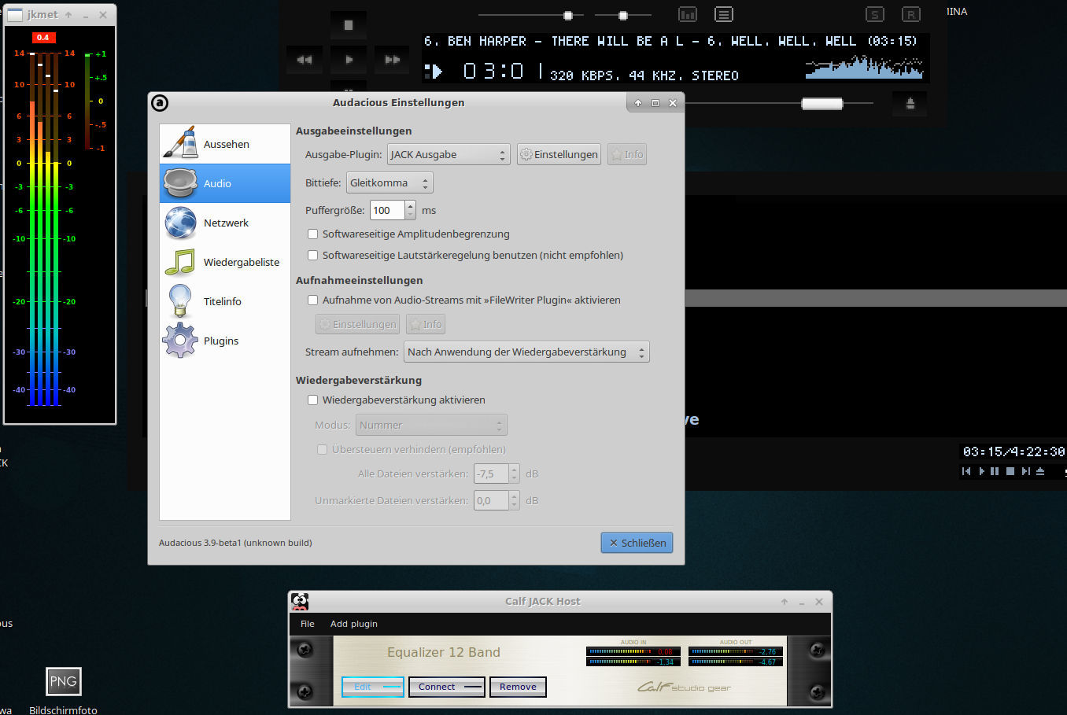The image size is (1067, 715).
Task: Click the stop button in the Audacious player
Action: (x=349, y=25)
